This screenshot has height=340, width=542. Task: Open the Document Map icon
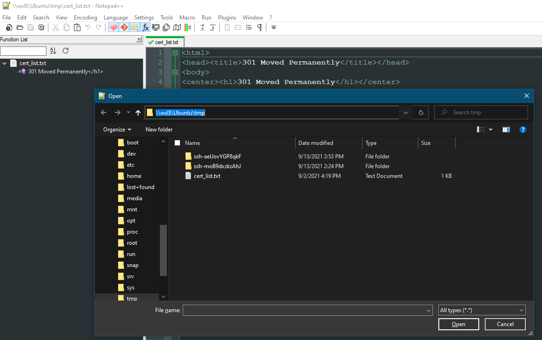[177, 28]
